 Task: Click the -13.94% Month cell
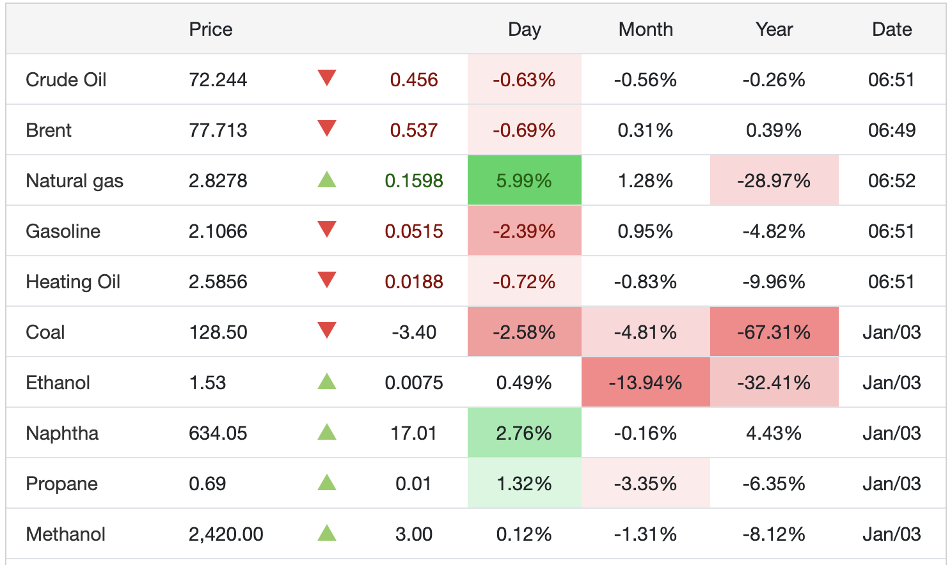click(x=646, y=383)
